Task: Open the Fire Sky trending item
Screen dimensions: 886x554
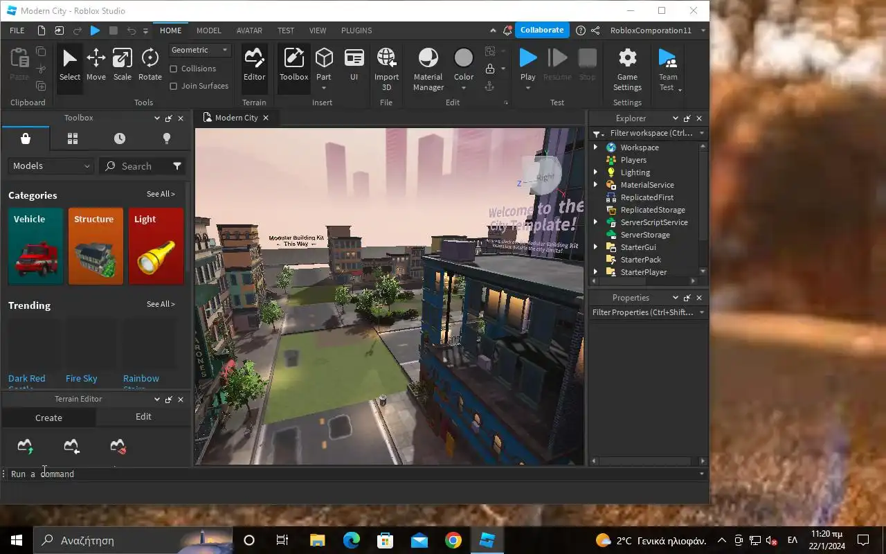Action: (81, 378)
